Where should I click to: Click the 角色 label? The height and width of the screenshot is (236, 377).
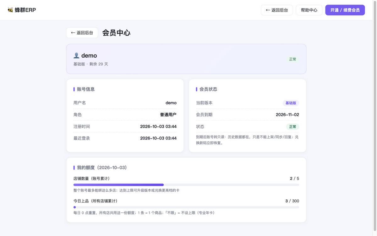[x=78, y=115]
